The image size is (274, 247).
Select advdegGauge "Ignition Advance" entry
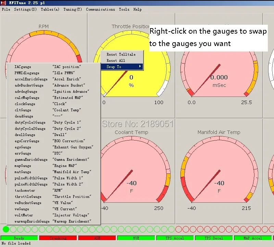pyautogui.click(x=54, y=91)
